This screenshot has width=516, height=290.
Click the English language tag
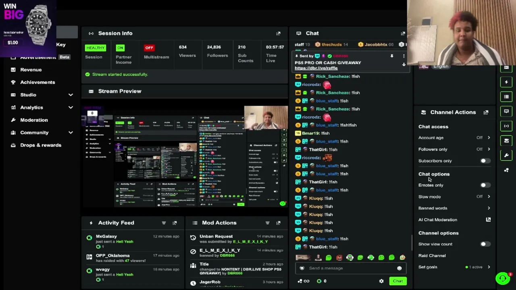coord(441,66)
